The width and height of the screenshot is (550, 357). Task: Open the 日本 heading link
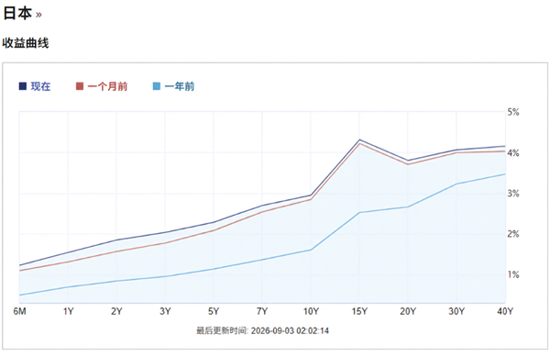pos(17,14)
